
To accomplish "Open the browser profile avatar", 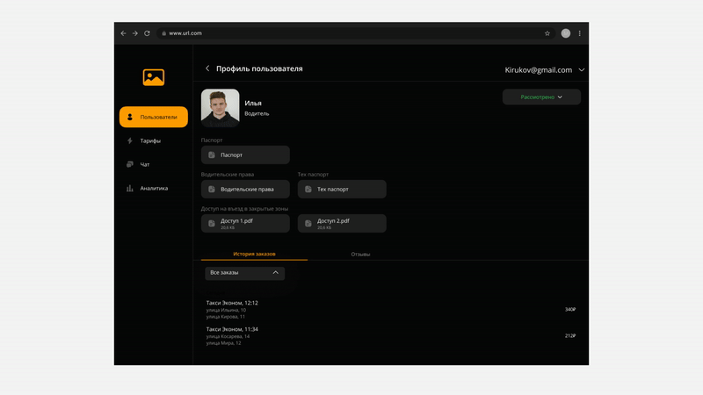I will tap(566, 33).
